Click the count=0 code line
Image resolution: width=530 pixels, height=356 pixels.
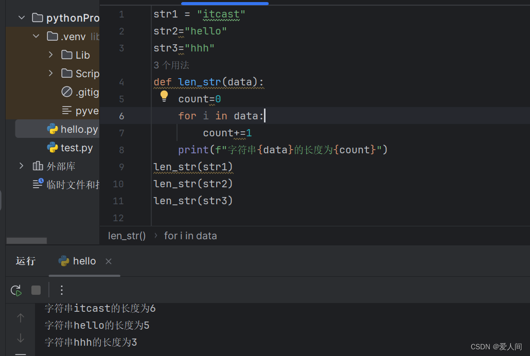point(200,99)
